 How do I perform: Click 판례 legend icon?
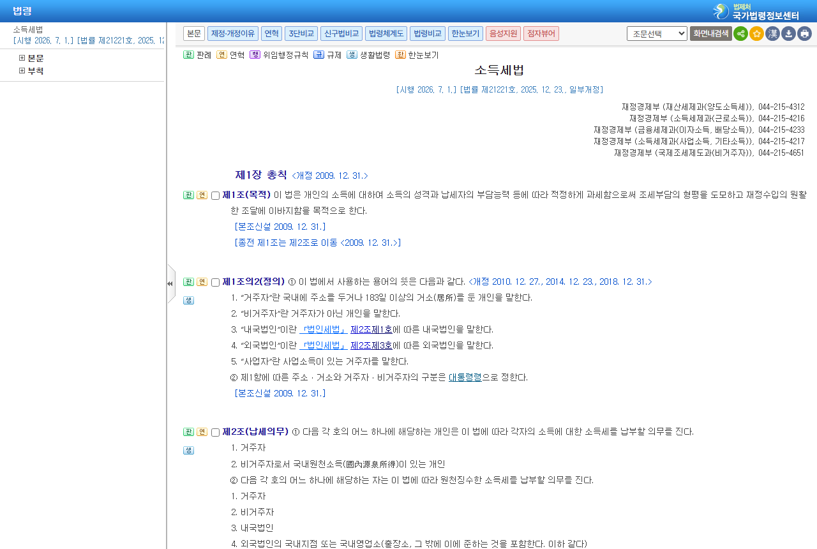188,55
